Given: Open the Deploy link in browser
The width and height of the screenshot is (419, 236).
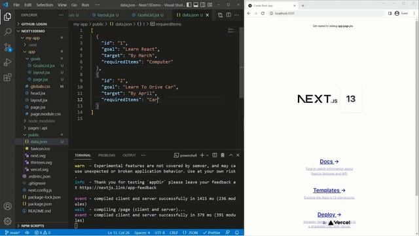Looking at the screenshot, I should click(x=329, y=214).
